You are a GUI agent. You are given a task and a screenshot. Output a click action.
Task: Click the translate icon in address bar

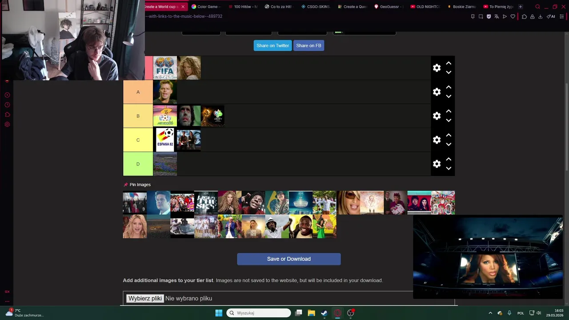(497, 16)
